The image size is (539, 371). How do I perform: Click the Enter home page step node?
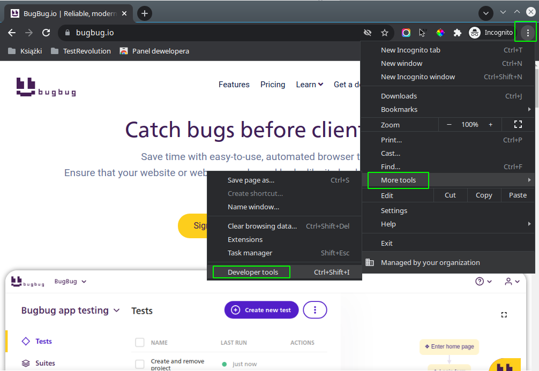450,346
